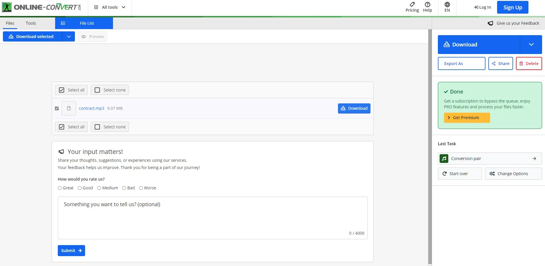Open the language globe icon

447,4
